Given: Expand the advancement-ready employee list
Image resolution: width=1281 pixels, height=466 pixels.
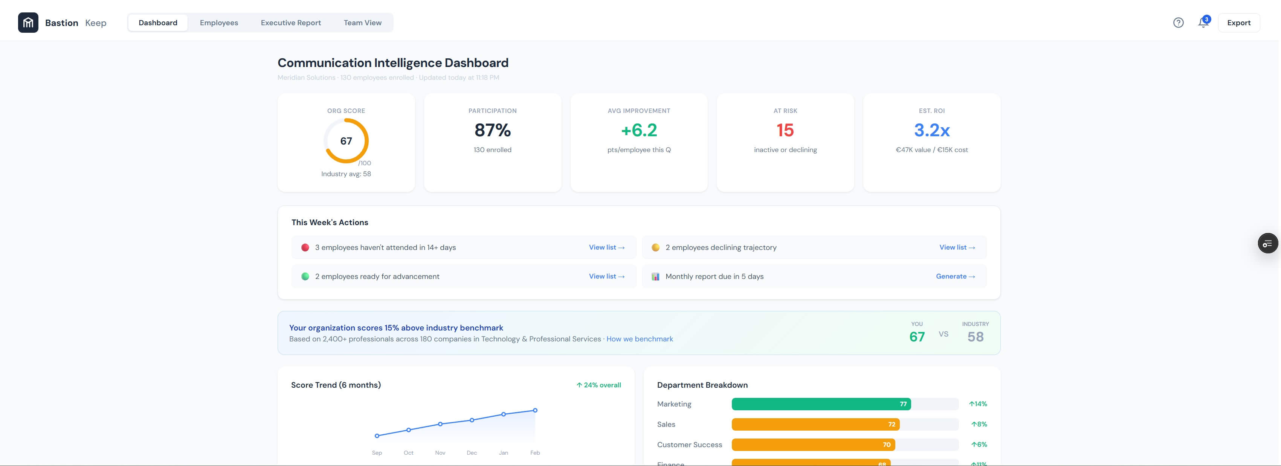Looking at the screenshot, I should point(606,276).
